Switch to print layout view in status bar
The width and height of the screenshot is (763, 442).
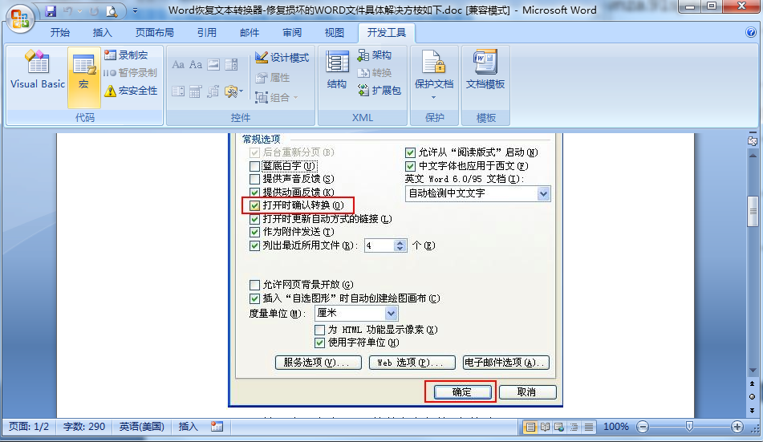(x=530, y=427)
